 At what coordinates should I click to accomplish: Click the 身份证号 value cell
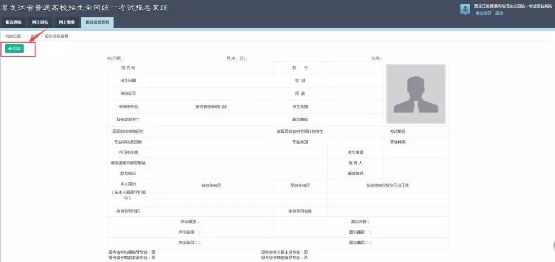pos(211,93)
